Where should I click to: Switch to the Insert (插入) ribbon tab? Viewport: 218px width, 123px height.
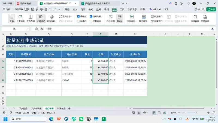[x=75, y=9]
